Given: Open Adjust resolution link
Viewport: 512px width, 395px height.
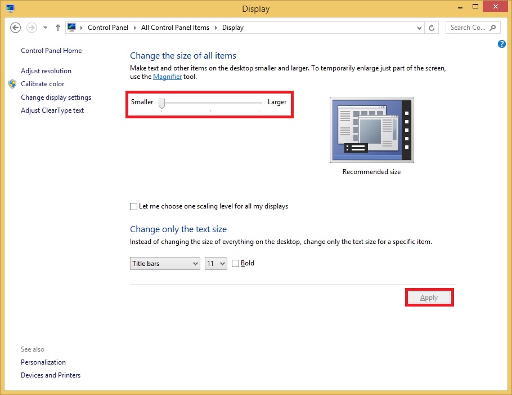Looking at the screenshot, I should tap(46, 71).
